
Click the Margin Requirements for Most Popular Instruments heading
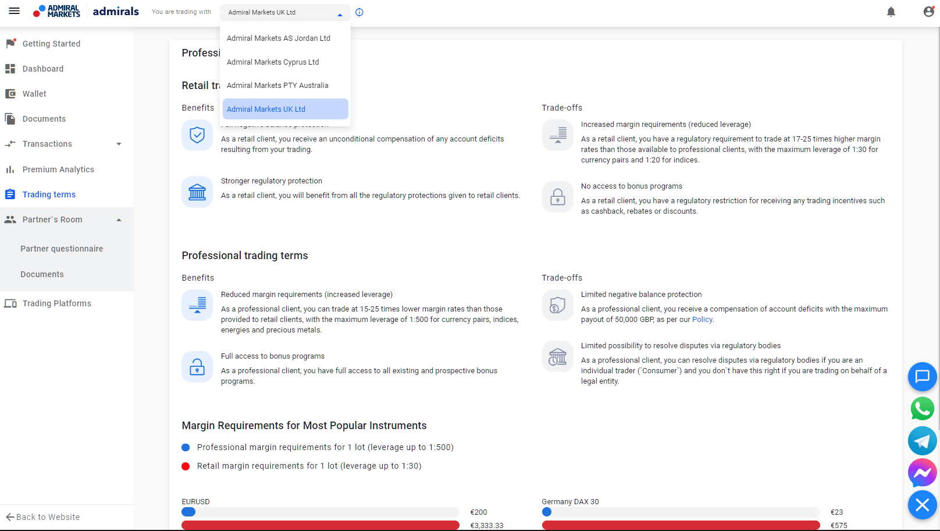point(304,426)
